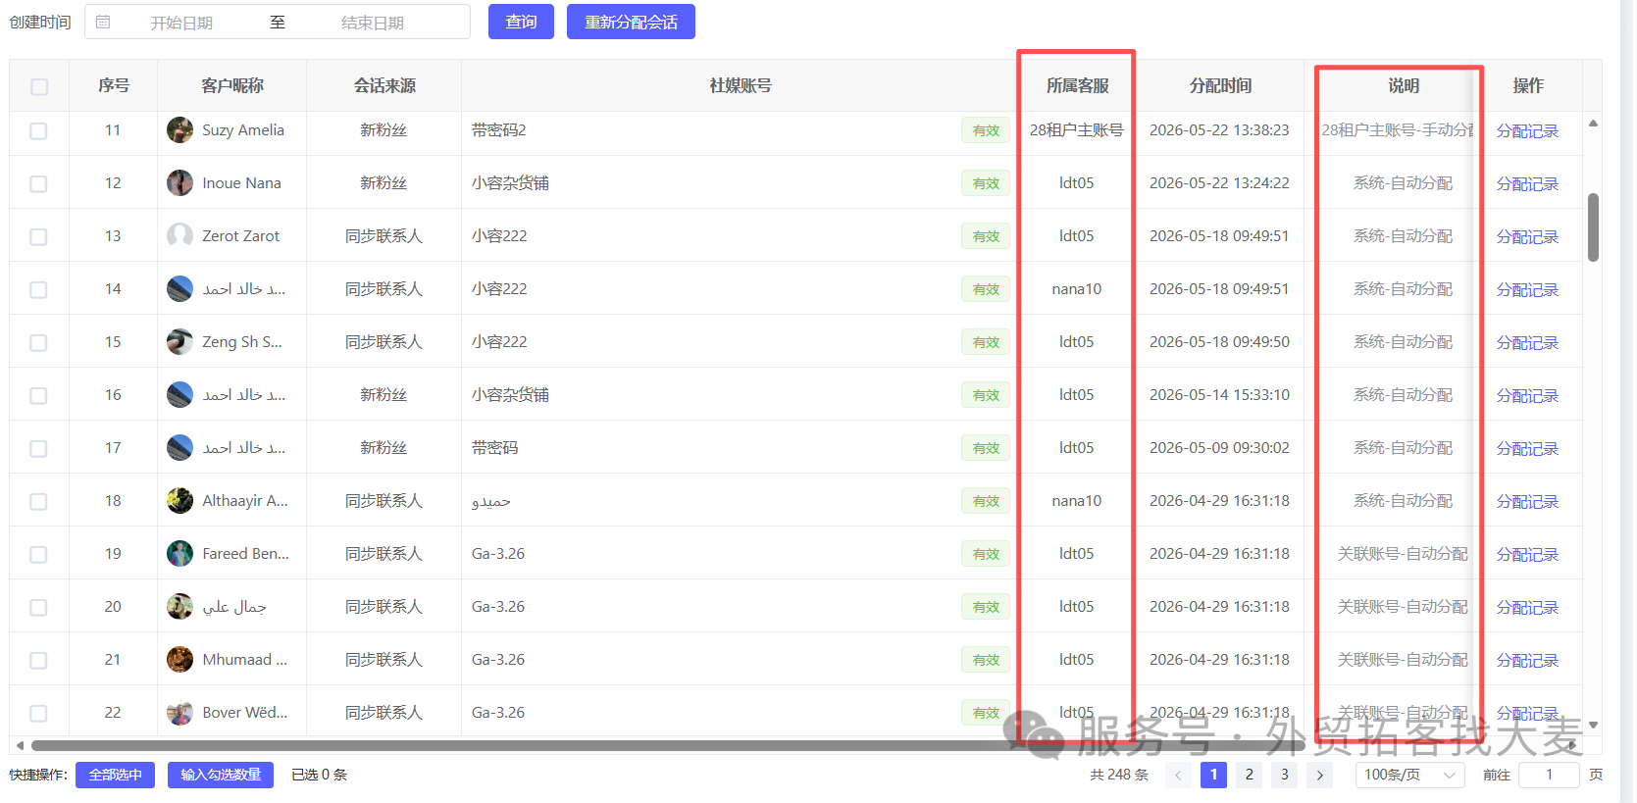Open the 100条/页 page size dropdown
Screen dimensions: 1637x803
click(1409, 775)
